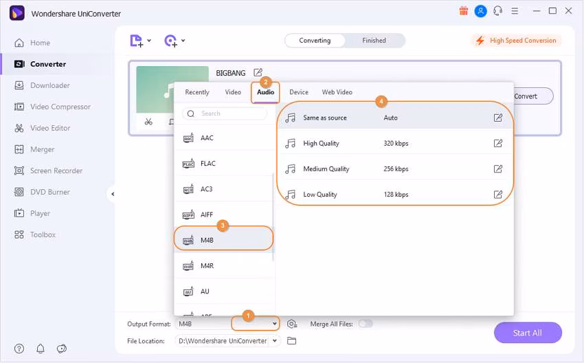Open the Recently format tab
Image resolution: width=584 pixels, height=363 pixels.
pos(197,92)
